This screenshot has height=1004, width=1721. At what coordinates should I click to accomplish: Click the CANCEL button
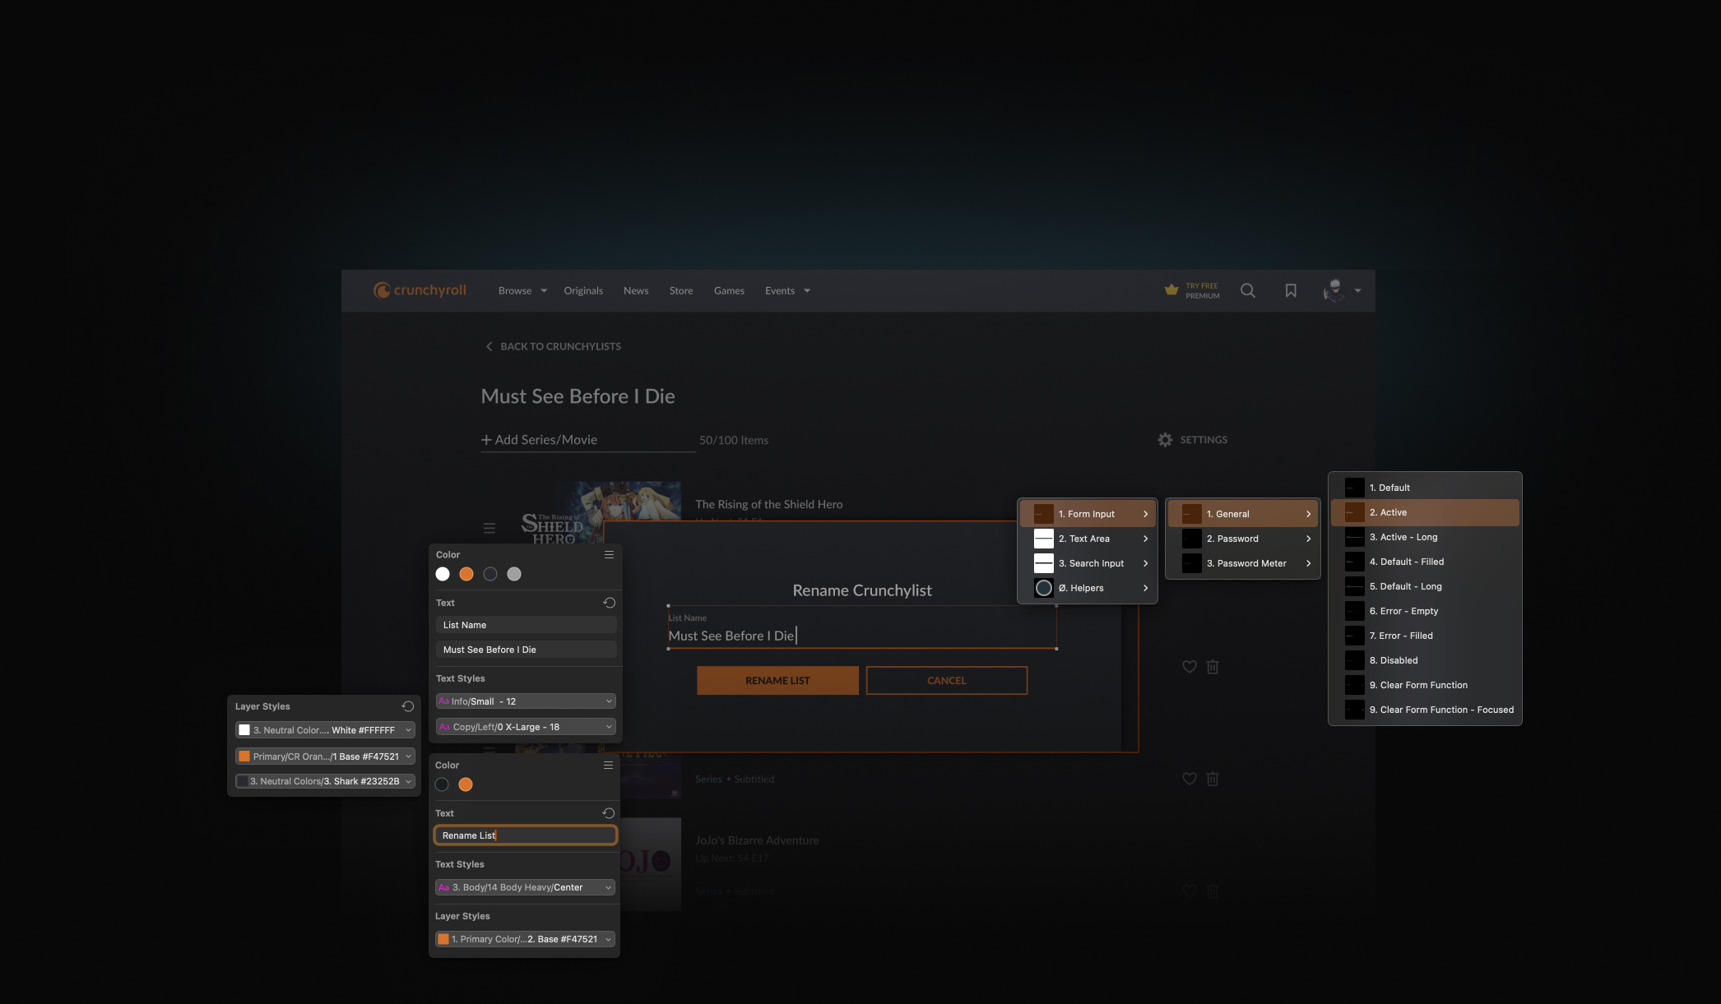point(947,681)
